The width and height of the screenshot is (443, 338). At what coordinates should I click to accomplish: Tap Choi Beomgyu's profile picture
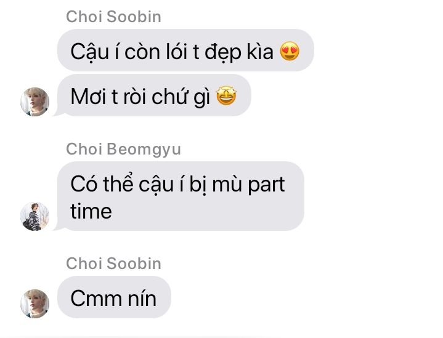point(35,216)
